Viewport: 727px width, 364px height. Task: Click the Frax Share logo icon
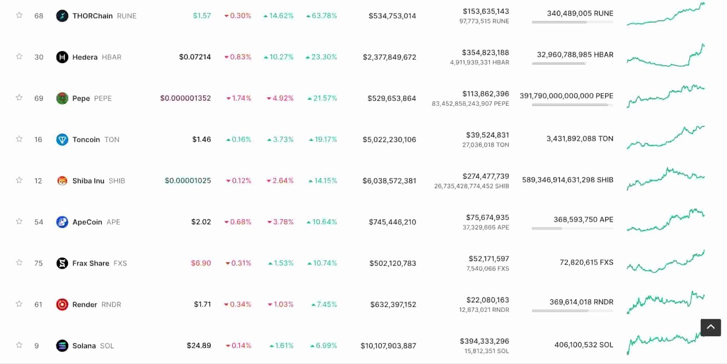click(x=62, y=263)
